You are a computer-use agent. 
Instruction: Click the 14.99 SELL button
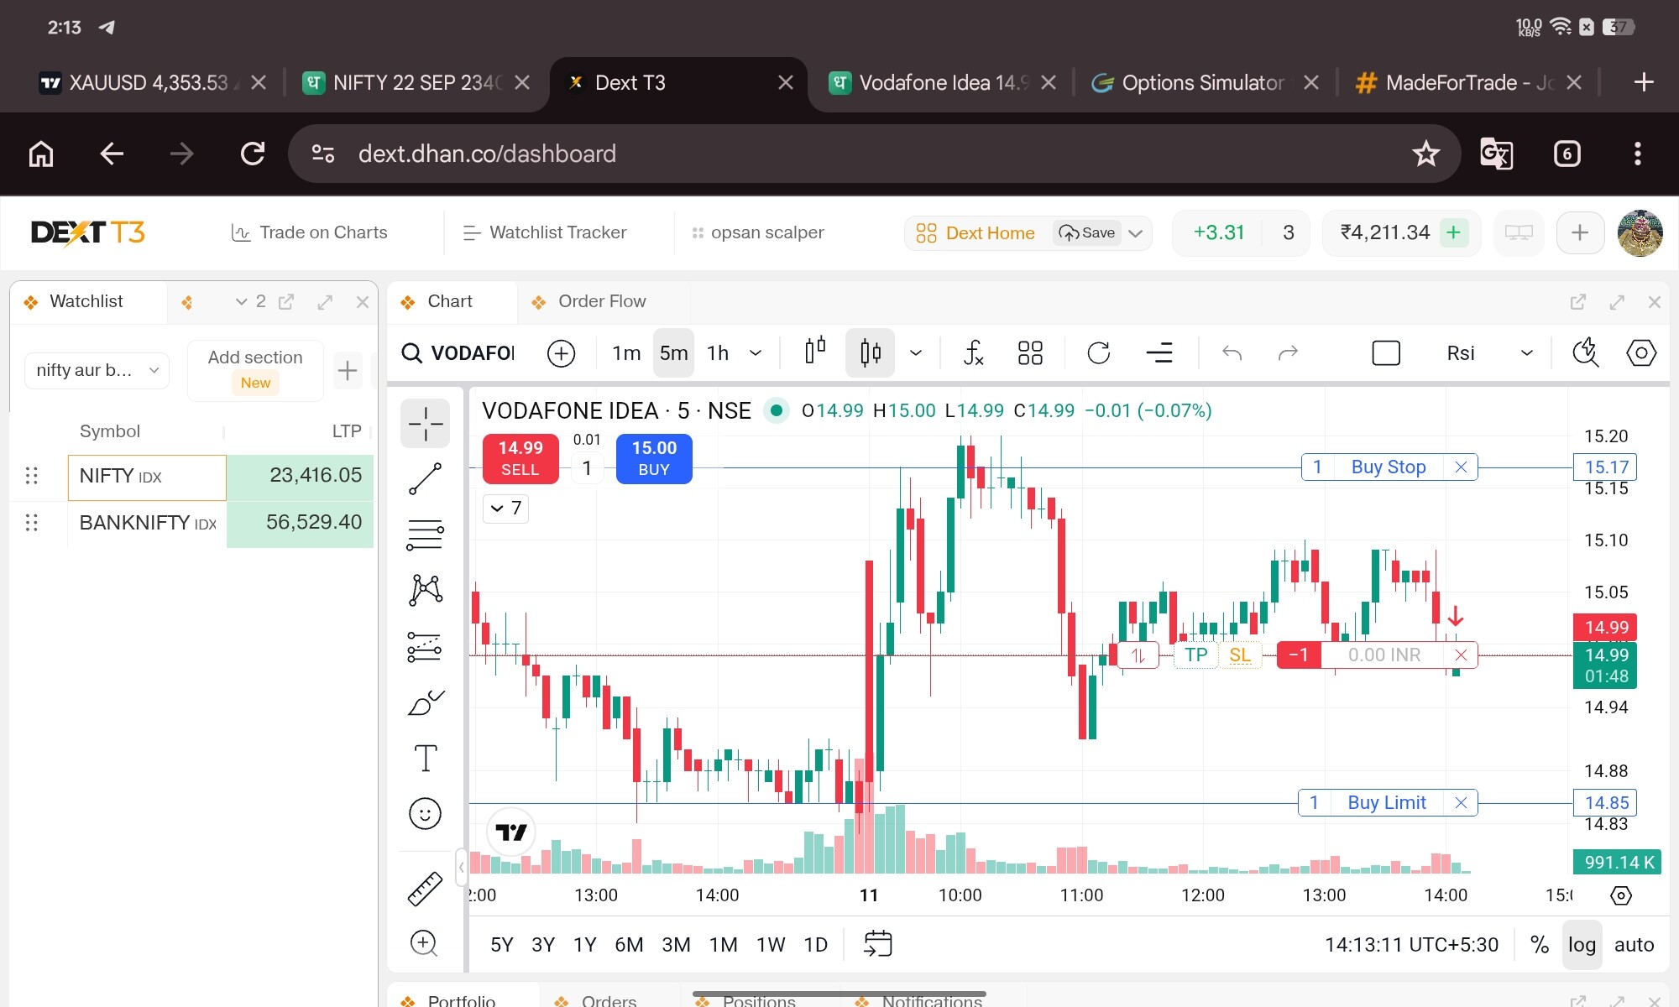(x=520, y=459)
